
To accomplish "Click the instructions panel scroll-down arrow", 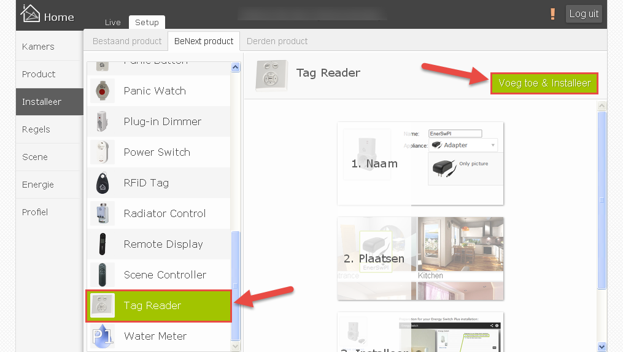I will tap(602, 346).
